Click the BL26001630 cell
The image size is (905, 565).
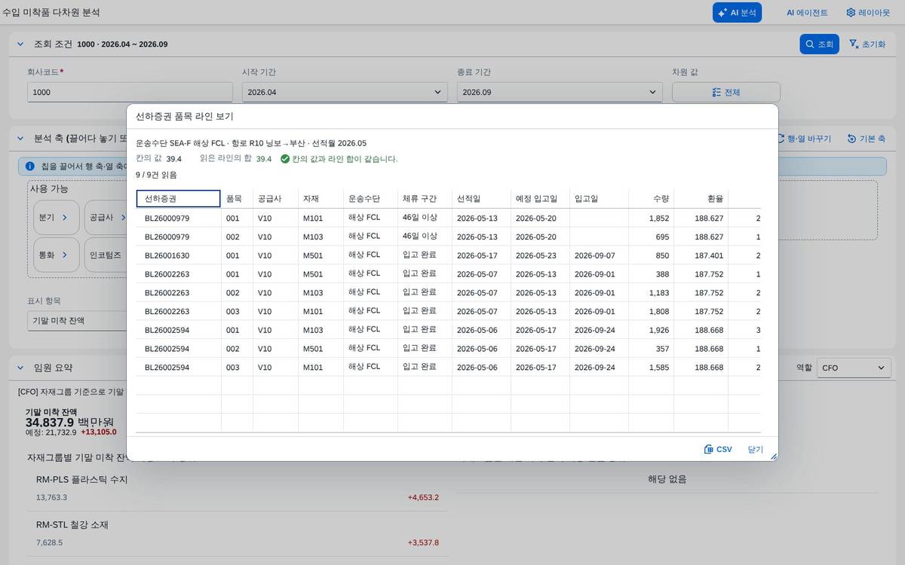(179, 255)
